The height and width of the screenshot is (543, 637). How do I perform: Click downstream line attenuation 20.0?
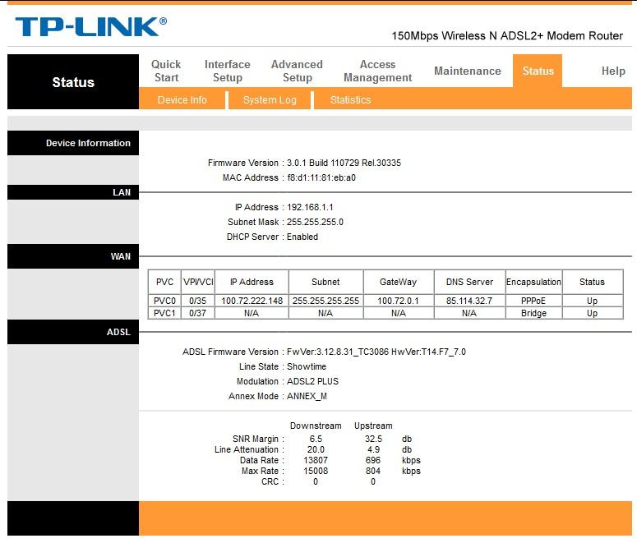(316, 449)
